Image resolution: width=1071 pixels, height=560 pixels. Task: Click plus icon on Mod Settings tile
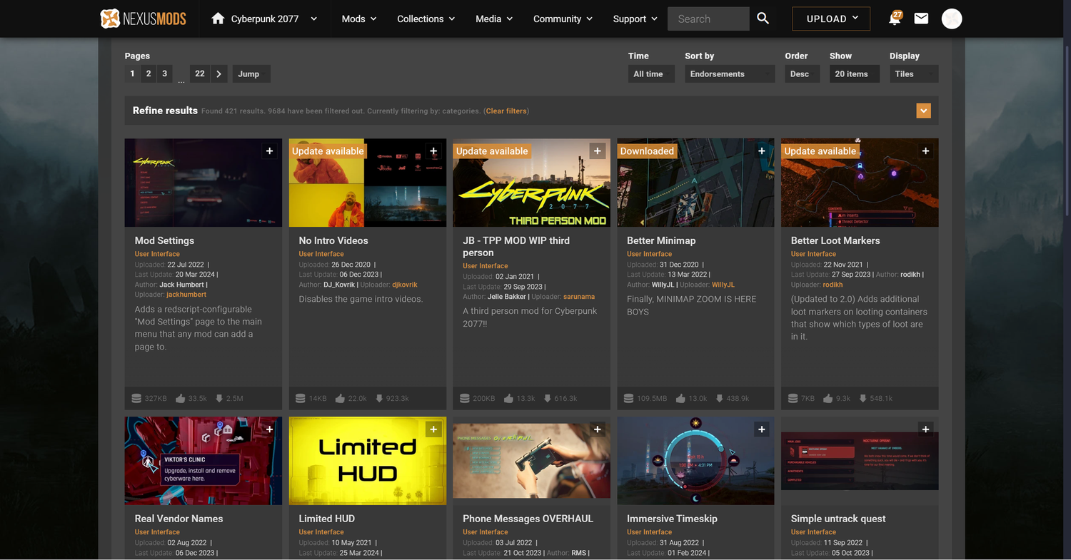click(269, 151)
